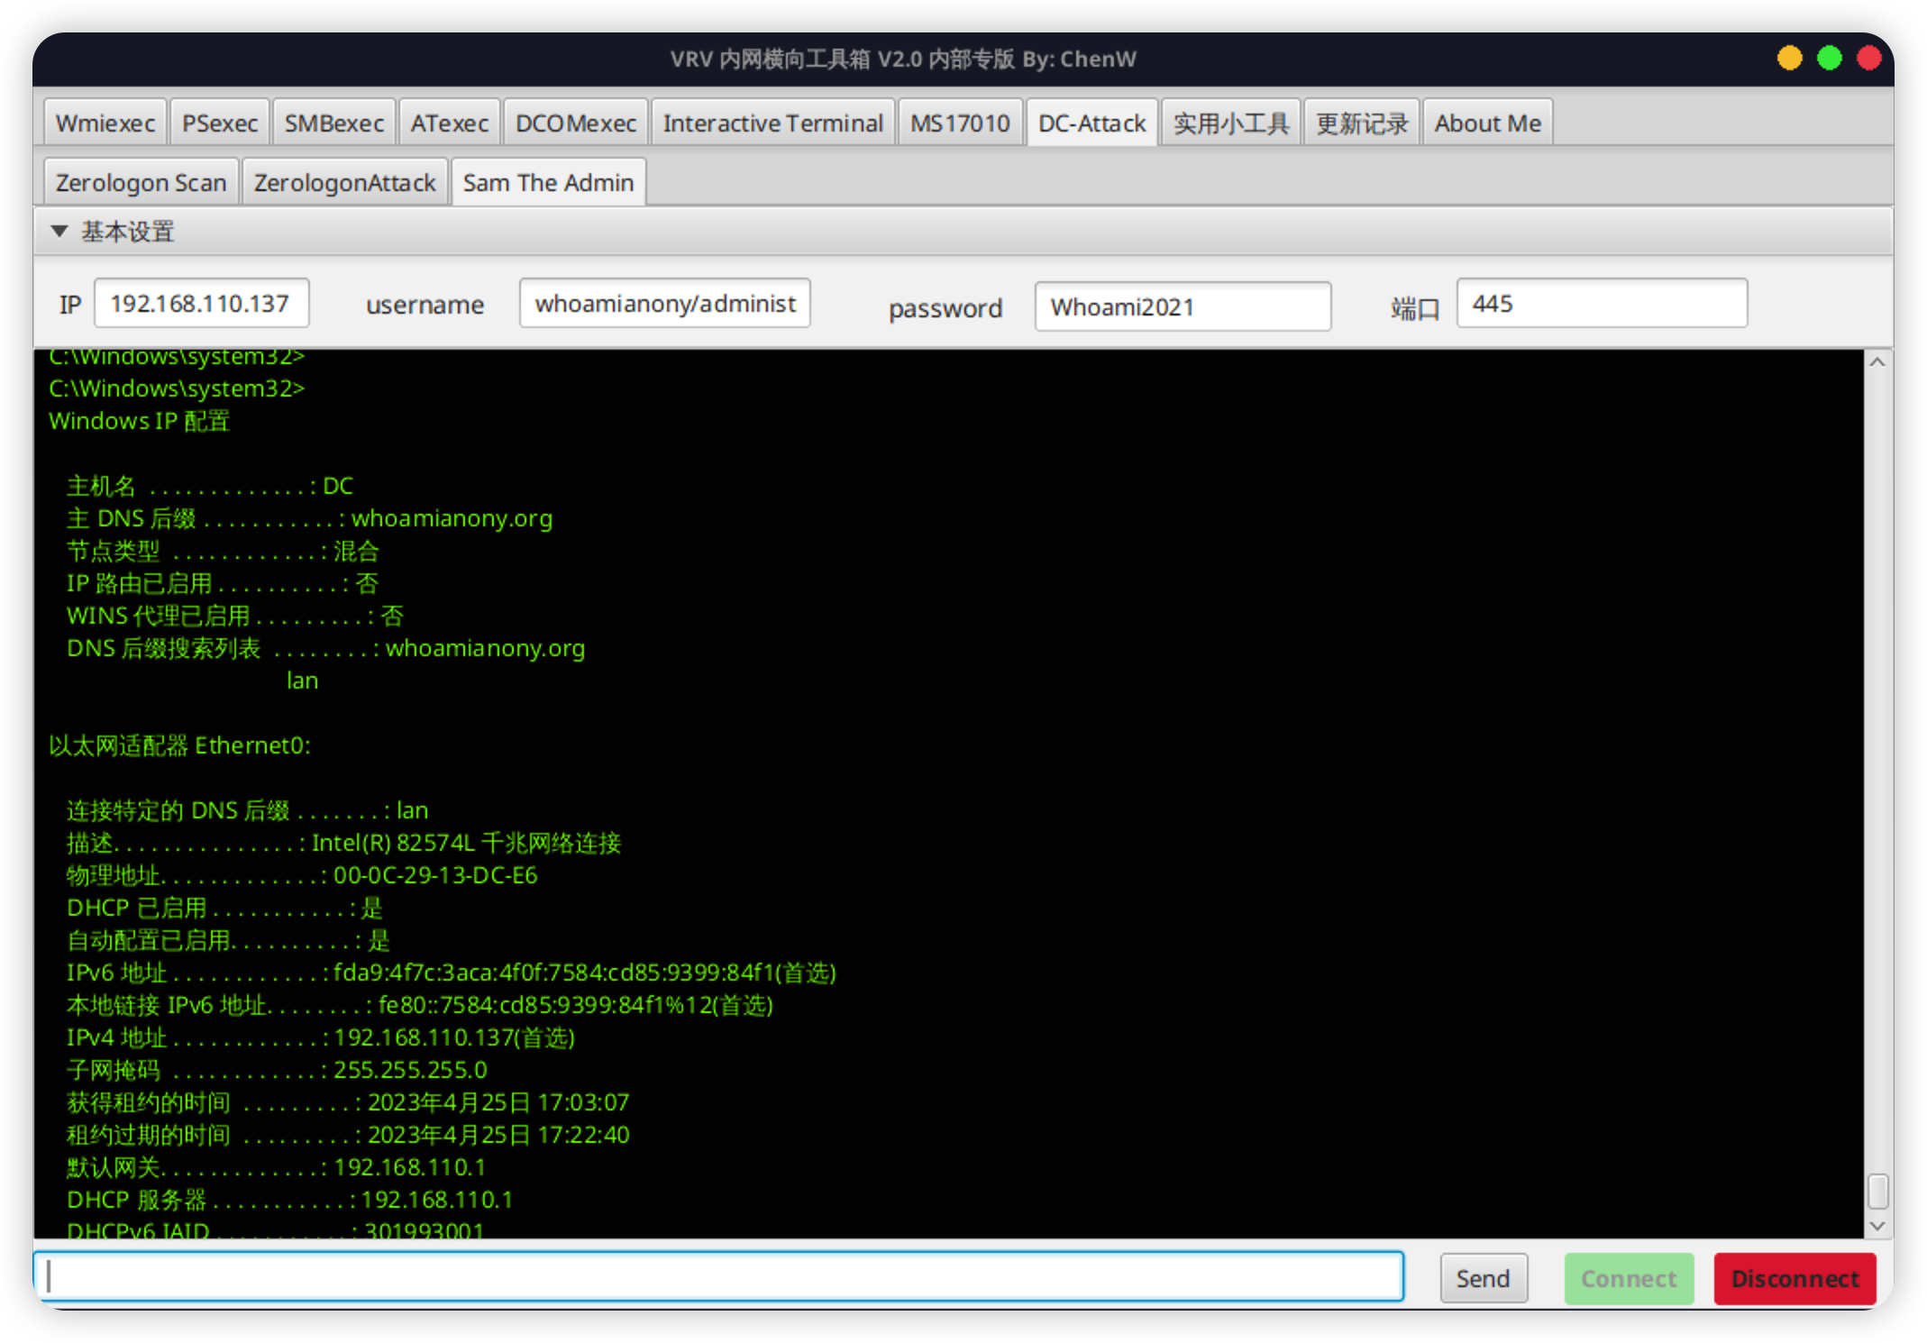Click the vertical scrollbar thumb
Screen dimensions: 1927x1343
click(x=1877, y=1191)
